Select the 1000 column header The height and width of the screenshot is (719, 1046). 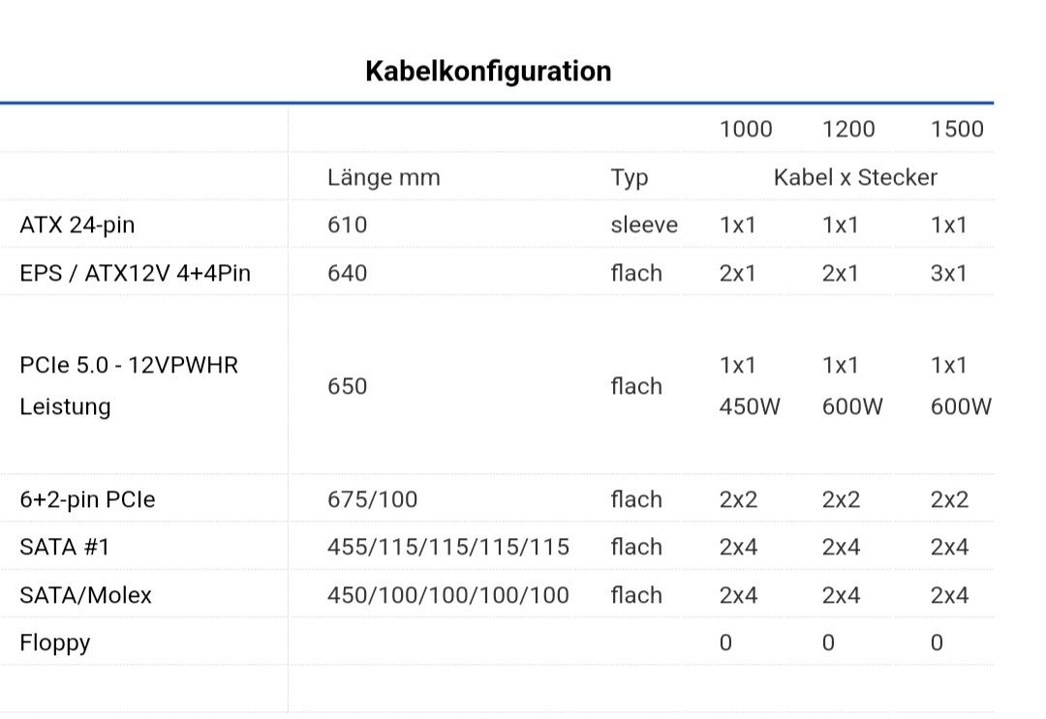746,130
